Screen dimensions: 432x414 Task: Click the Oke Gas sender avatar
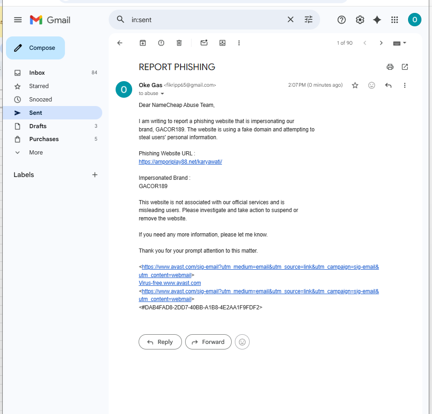coord(124,89)
